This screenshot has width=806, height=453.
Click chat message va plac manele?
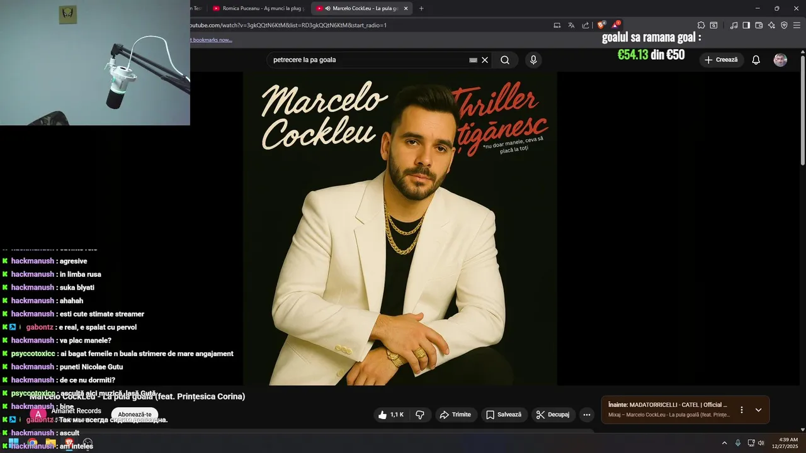click(85, 340)
